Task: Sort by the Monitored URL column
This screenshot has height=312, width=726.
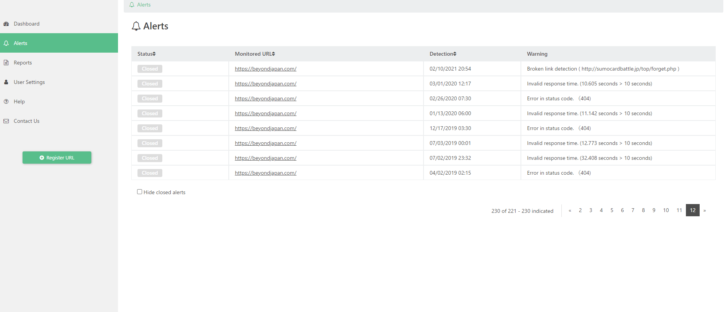Action: click(x=255, y=54)
